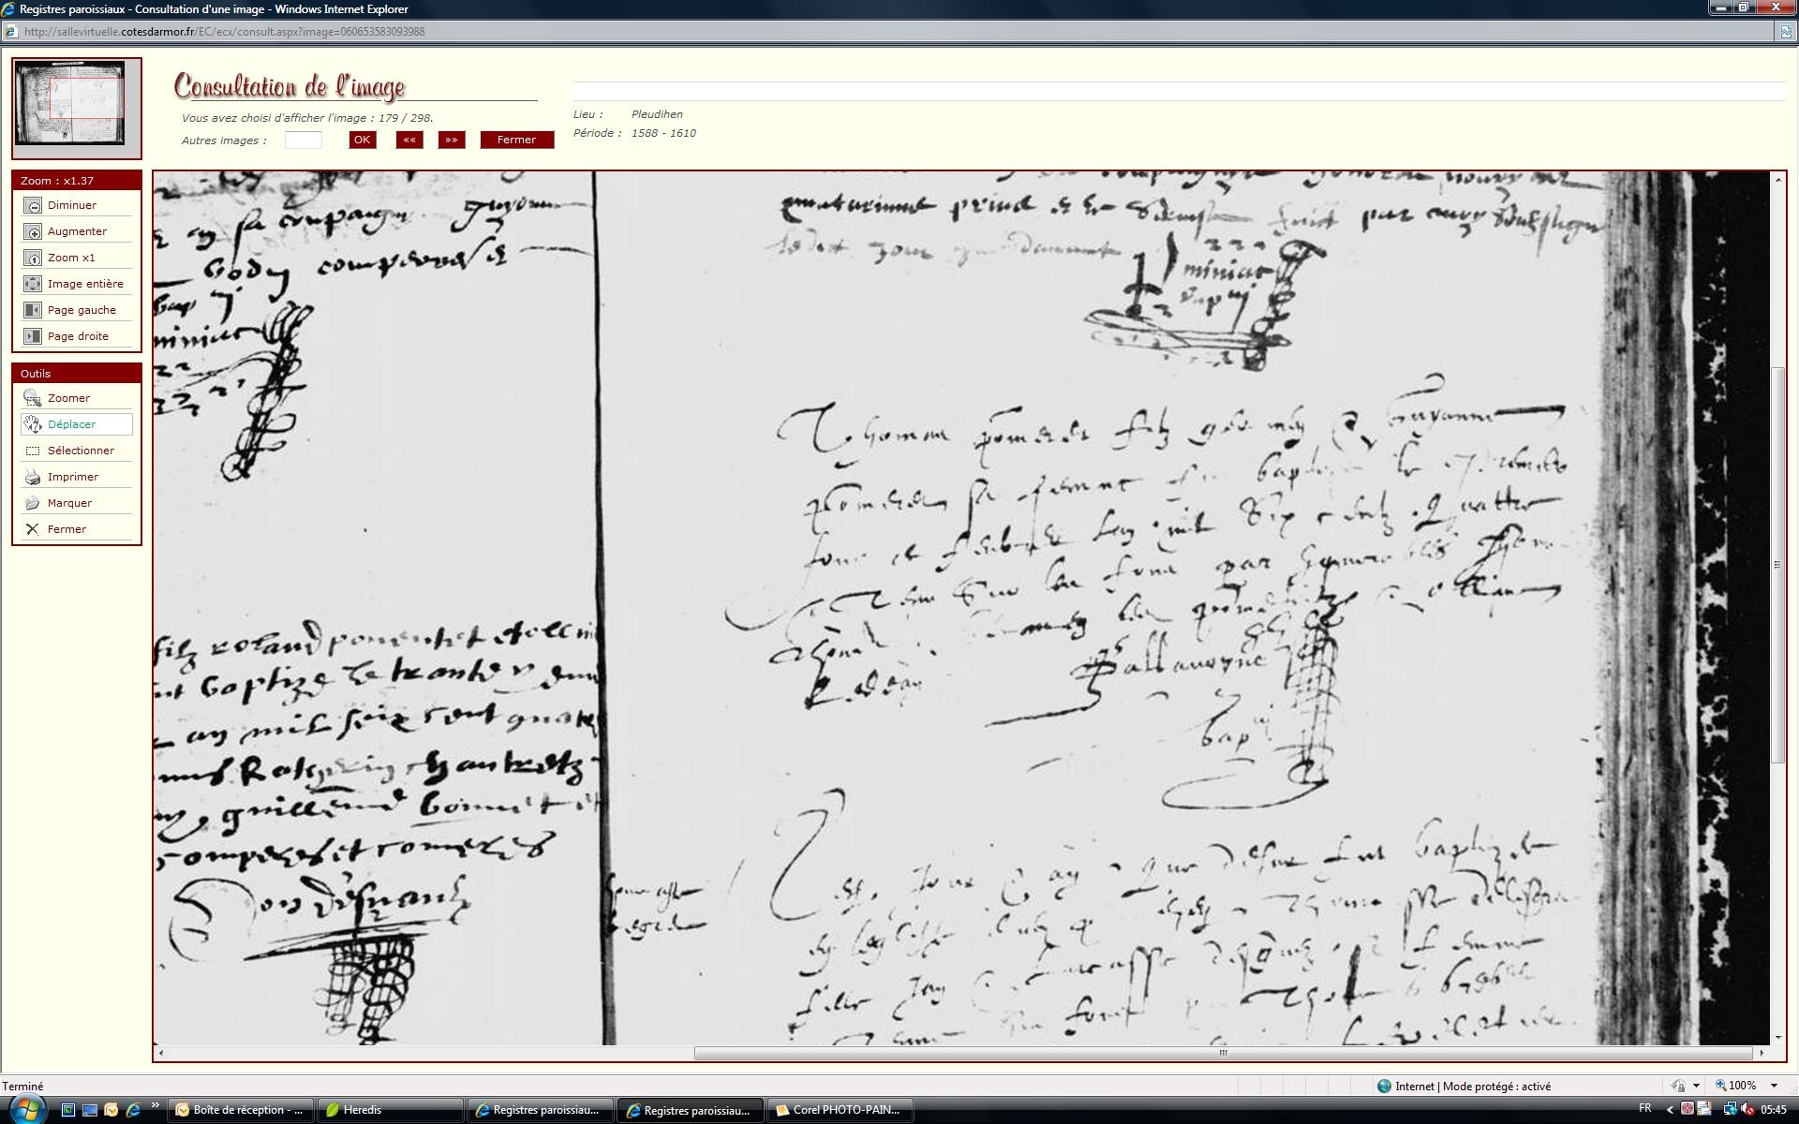Close the tool panel with Fermer X
1799x1124 pixels.
pyautogui.click(x=33, y=529)
